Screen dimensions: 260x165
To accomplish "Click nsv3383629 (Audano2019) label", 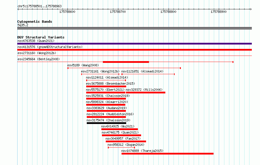I will tap(107, 108).
